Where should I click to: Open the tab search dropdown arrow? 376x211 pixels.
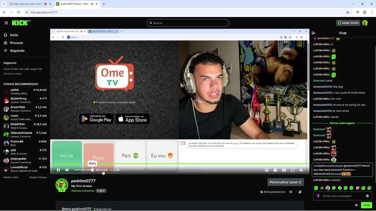tap(4, 4)
